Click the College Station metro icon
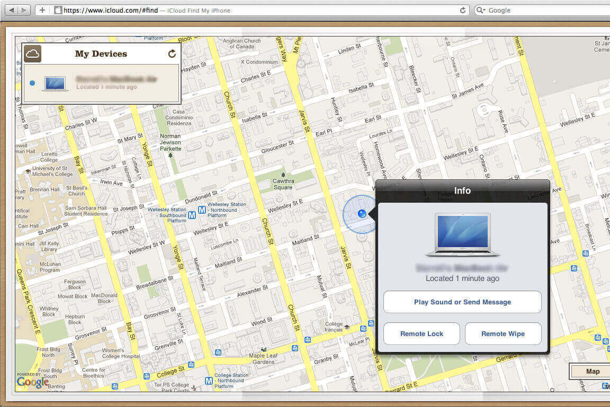 (x=209, y=380)
